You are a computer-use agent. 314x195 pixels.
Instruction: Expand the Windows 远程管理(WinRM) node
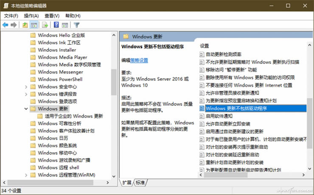click(26, 175)
